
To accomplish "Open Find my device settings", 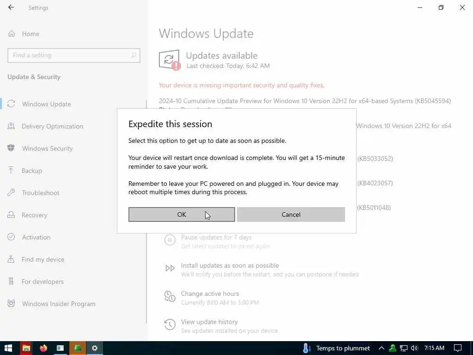I will click(x=43, y=259).
